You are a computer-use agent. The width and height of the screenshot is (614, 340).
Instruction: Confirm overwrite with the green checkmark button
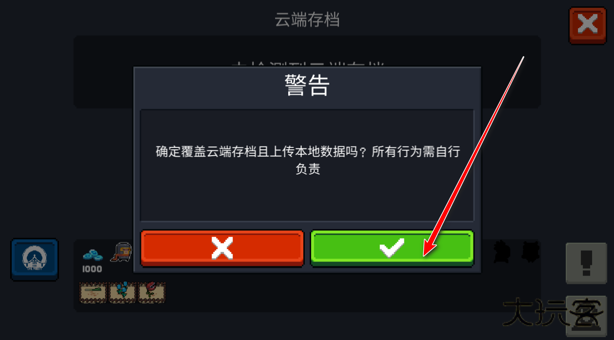392,248
